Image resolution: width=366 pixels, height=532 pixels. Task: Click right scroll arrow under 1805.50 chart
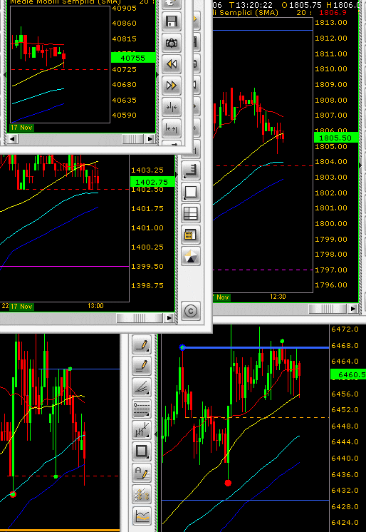pos(352,309)
